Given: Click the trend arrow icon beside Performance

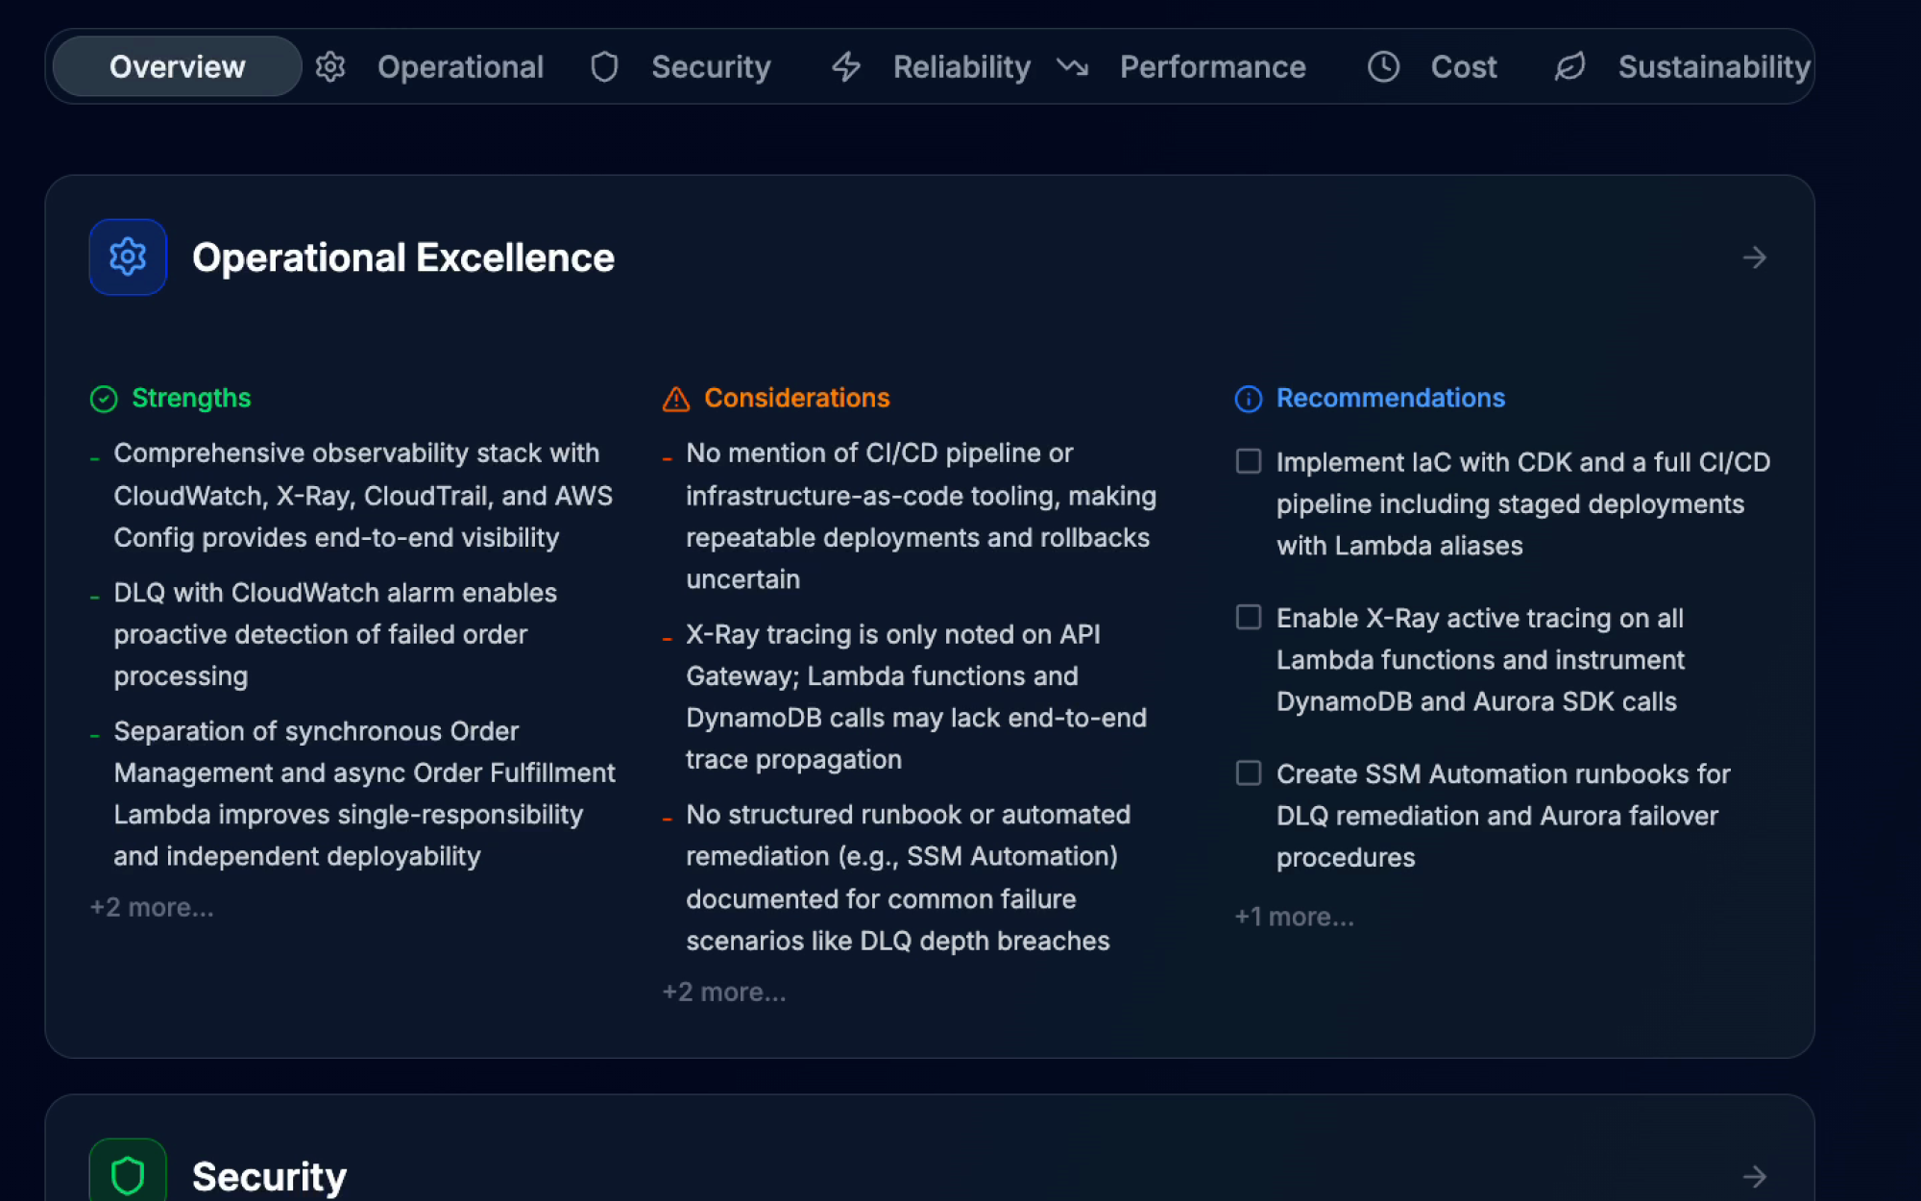Looking at the screenshot, I should tap(1073, 66).
